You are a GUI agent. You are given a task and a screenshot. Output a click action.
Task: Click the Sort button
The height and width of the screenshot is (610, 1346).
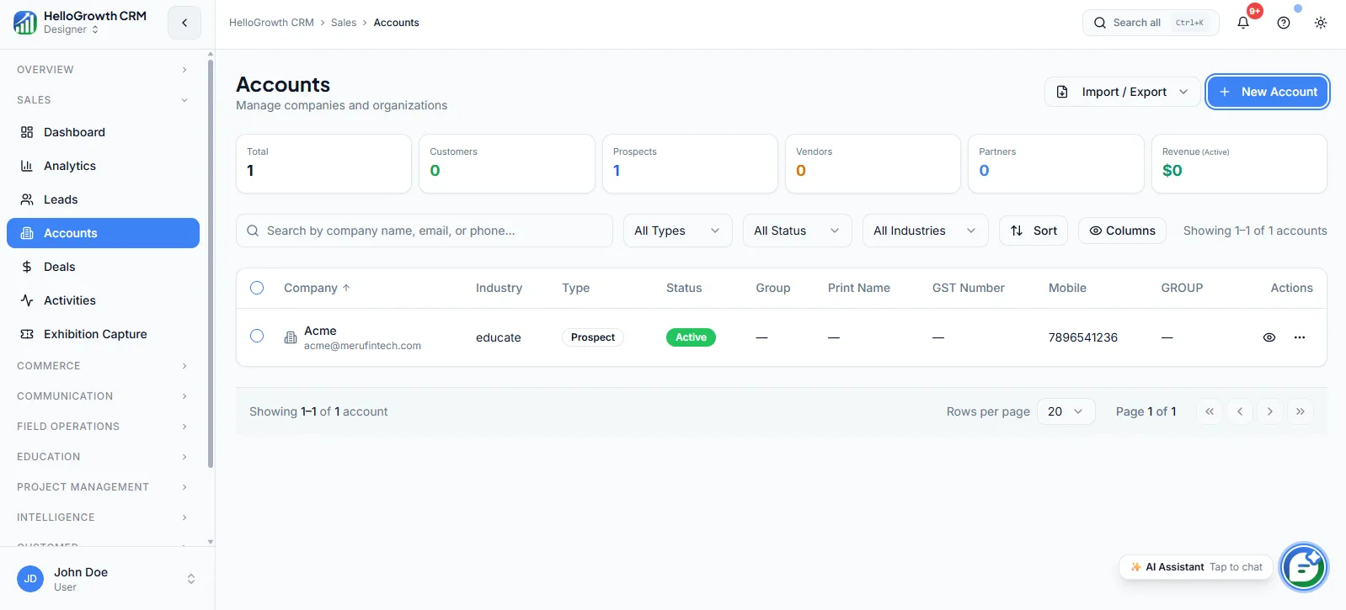(1034, 231)
